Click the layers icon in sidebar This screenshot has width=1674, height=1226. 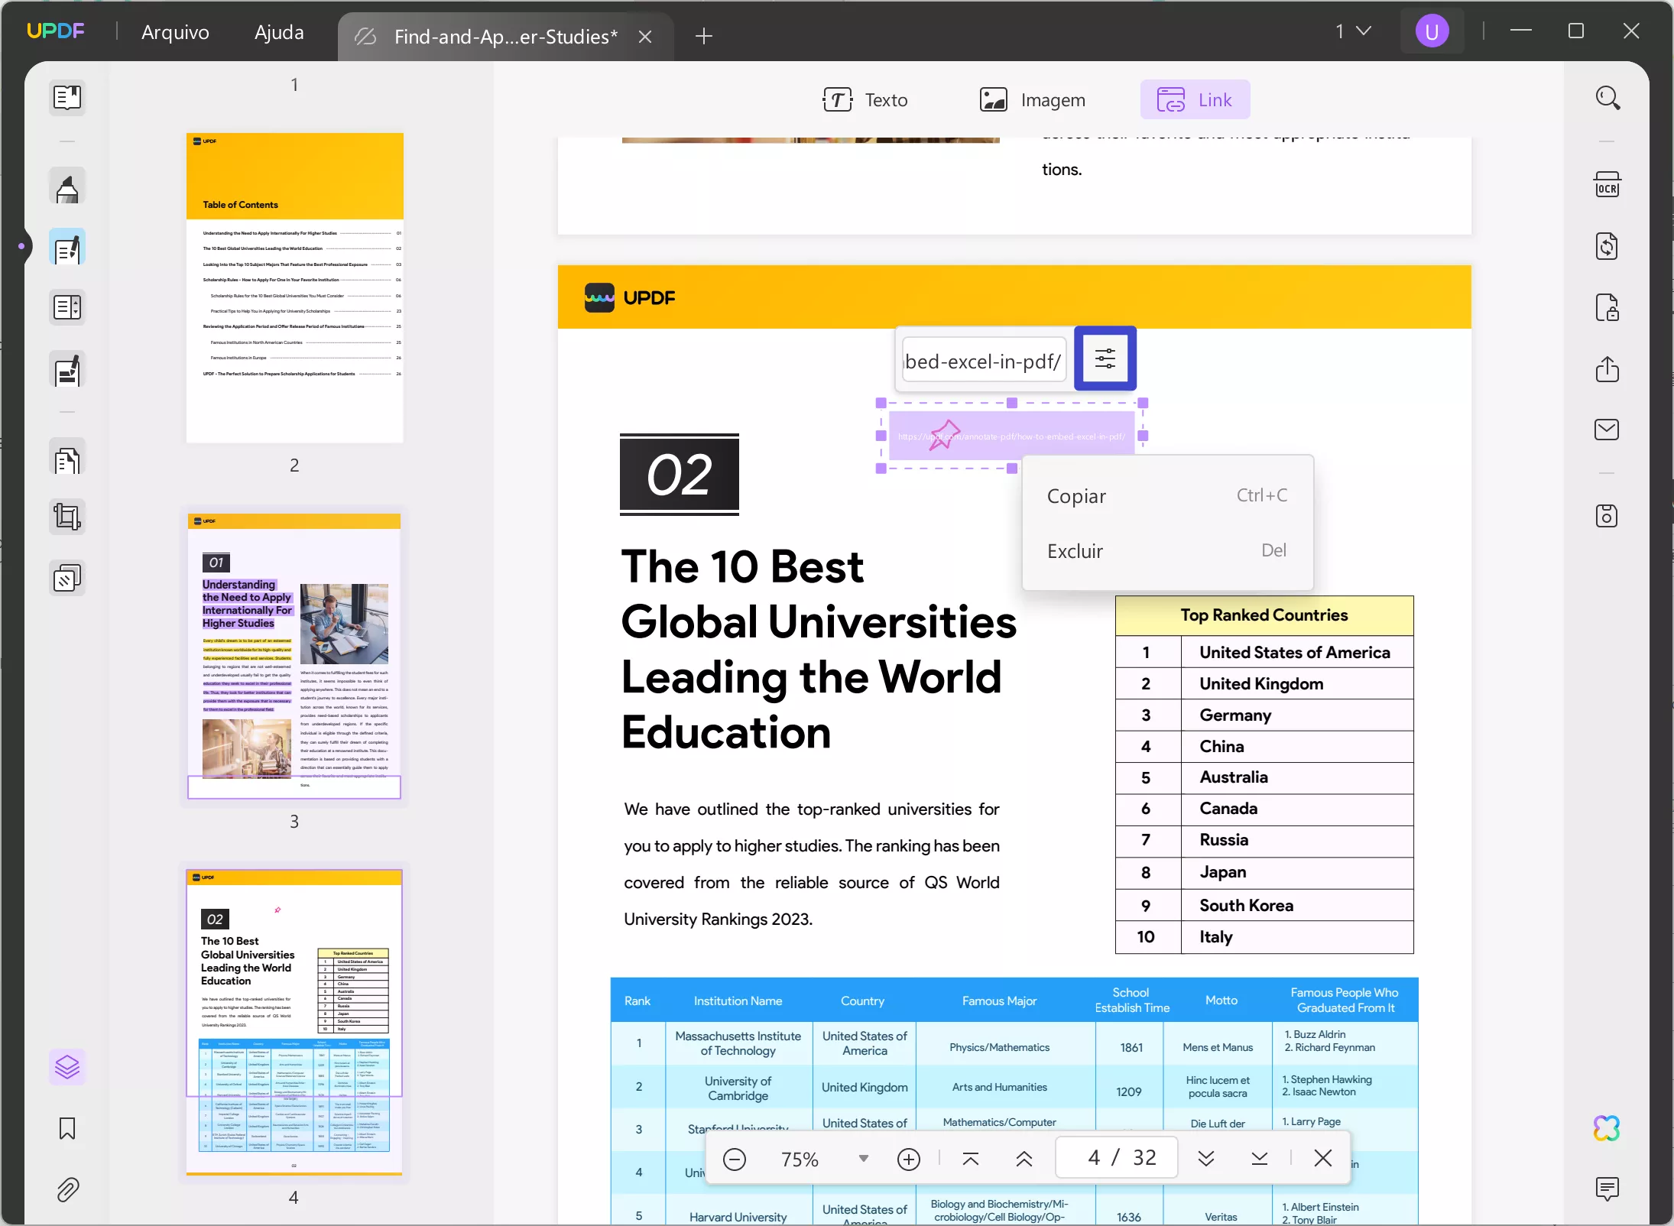(x=67, y=1066)
